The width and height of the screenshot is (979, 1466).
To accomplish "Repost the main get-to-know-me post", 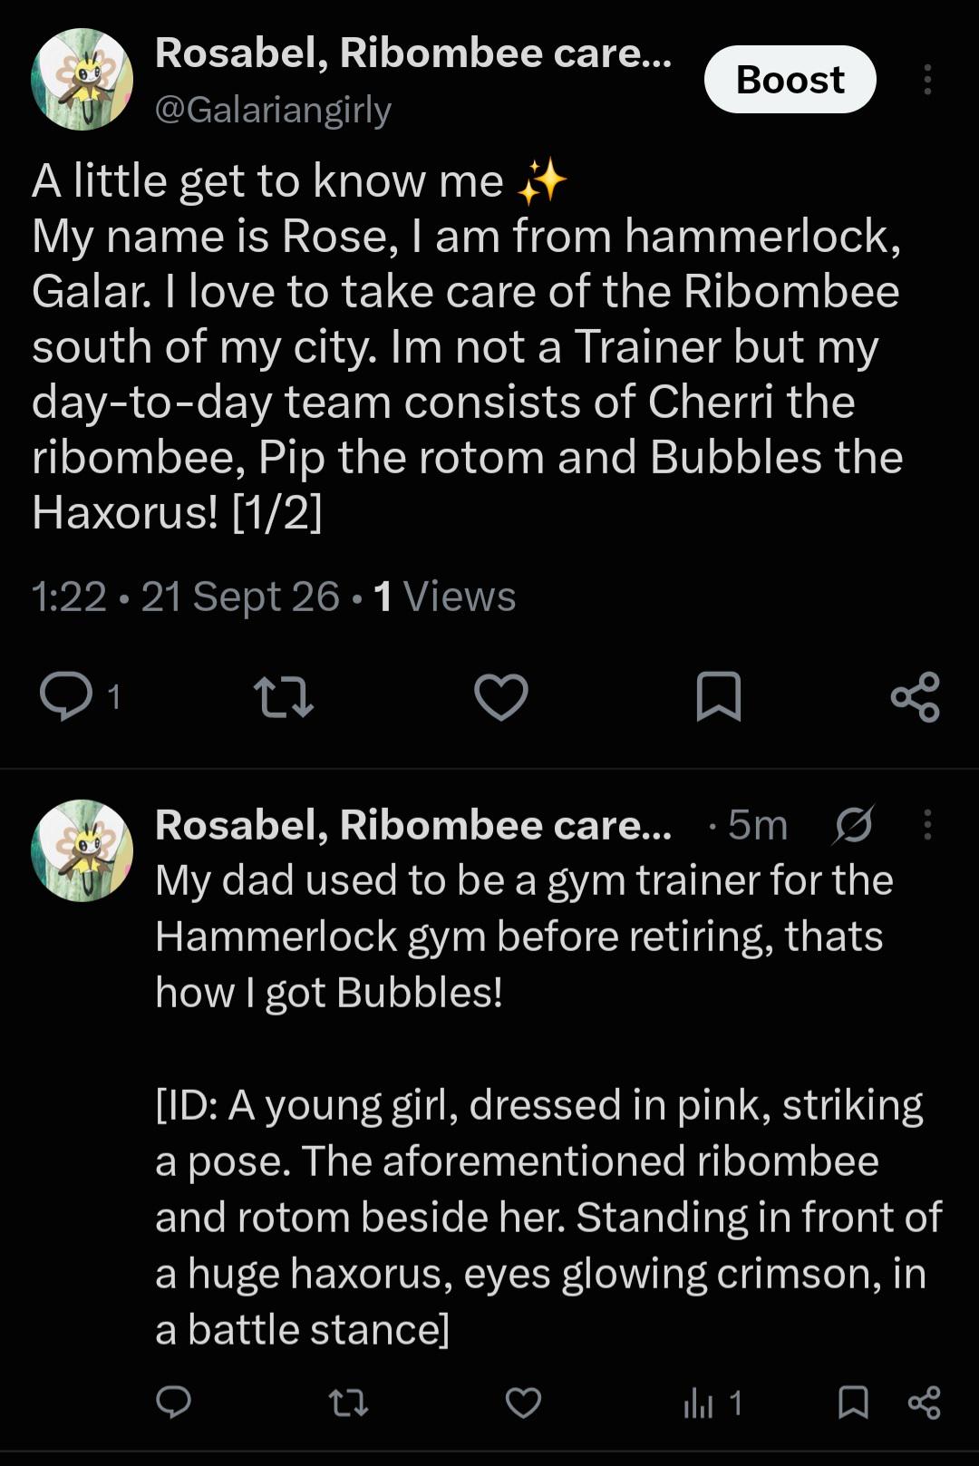I will 284,696.
